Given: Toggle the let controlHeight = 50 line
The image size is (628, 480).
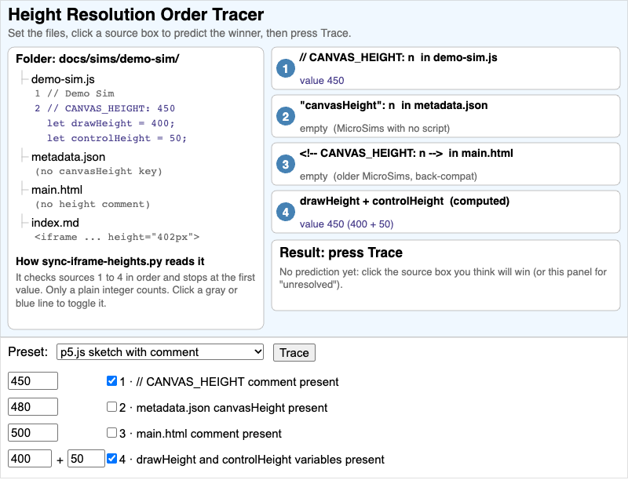Looking at the screenshot, I should (x=116, y=138).
